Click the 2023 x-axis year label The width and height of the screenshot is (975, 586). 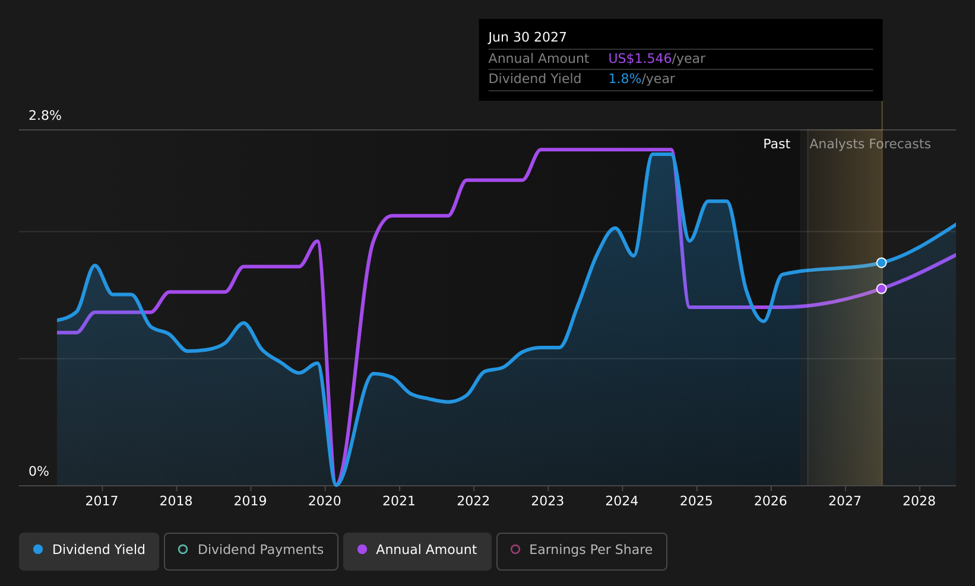click(x=547, y=501)
